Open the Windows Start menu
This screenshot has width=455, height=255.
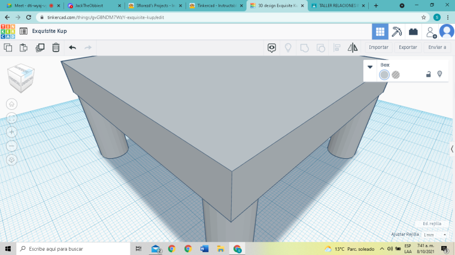tap(8, 248)
